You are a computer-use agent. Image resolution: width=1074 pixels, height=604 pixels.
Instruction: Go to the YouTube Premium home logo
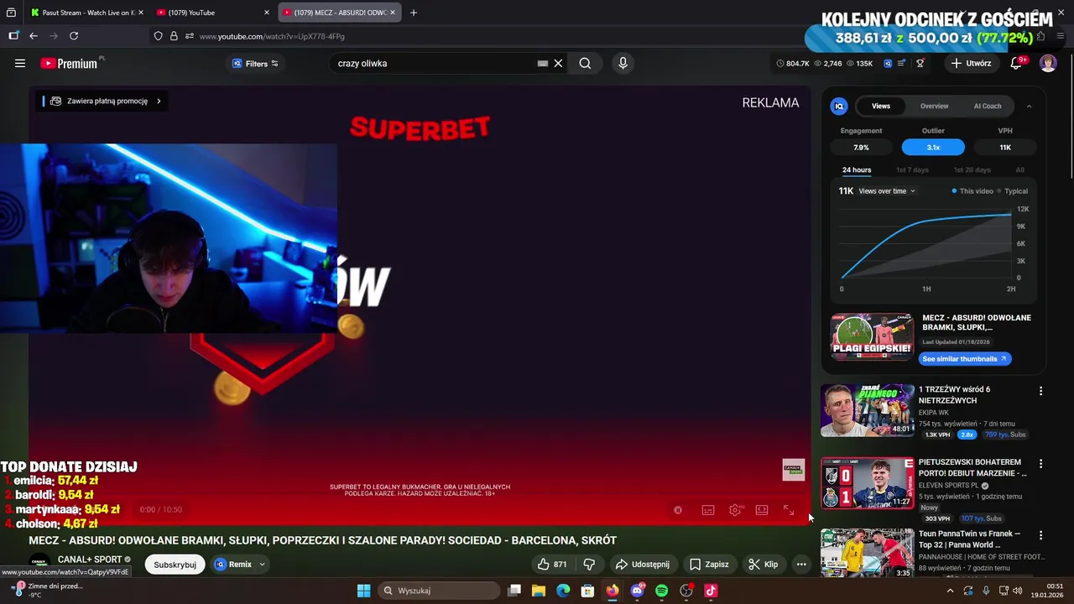pyautogui.click(x=70, y=63)
